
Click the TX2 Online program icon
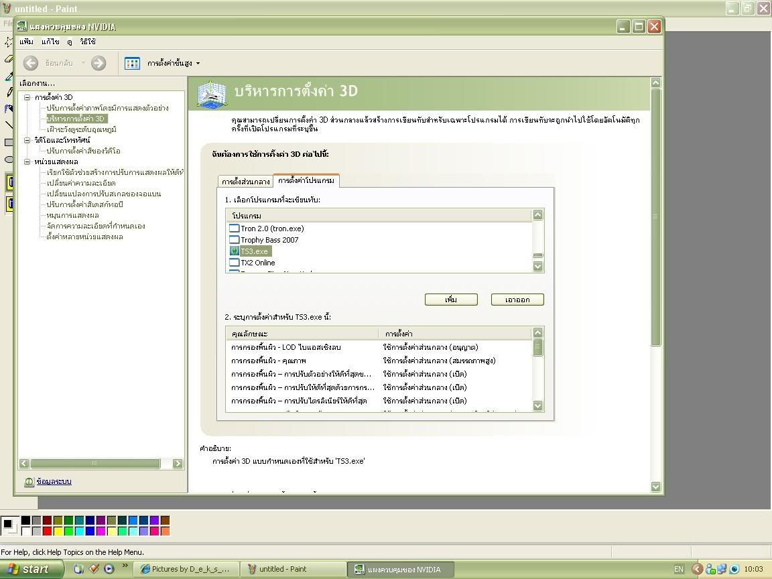235,263
